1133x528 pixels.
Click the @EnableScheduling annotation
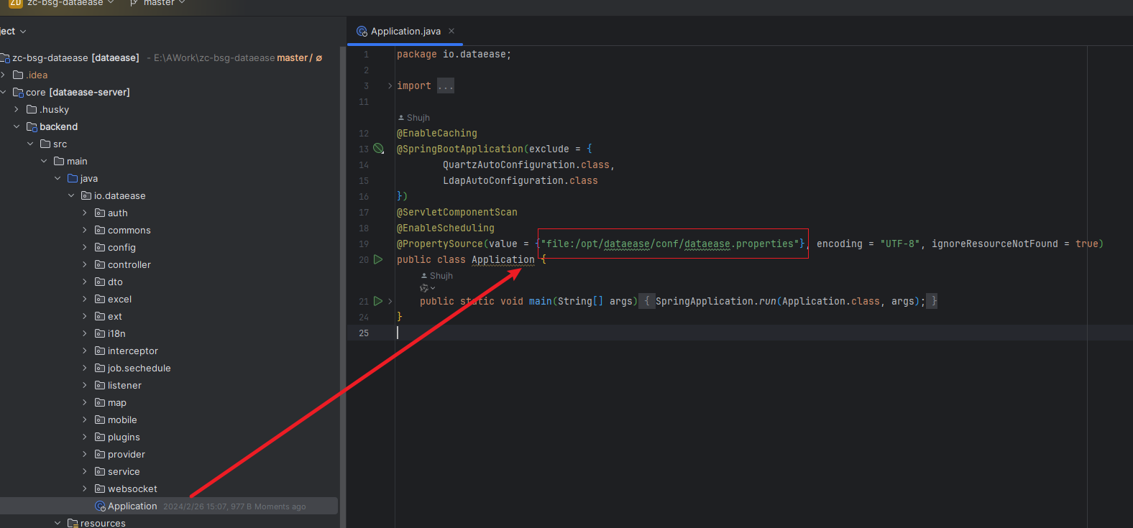click(x=446, y=228)
